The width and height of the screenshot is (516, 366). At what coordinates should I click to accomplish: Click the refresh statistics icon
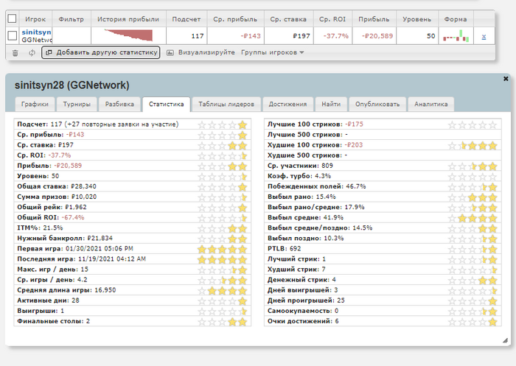(x=32, y=52)
